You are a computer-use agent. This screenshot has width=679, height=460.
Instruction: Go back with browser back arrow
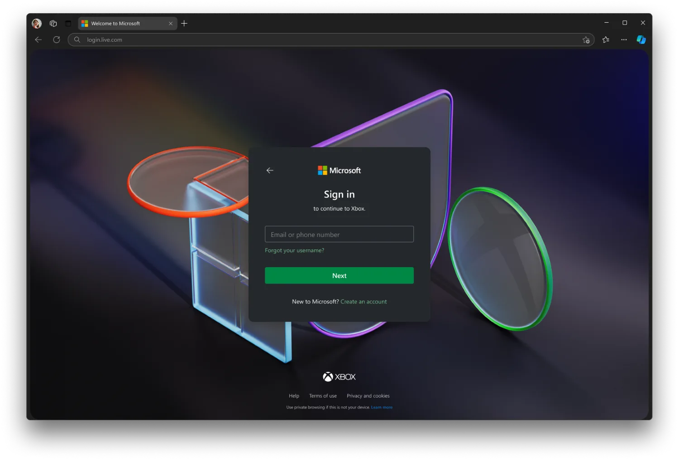coord(38,40)
